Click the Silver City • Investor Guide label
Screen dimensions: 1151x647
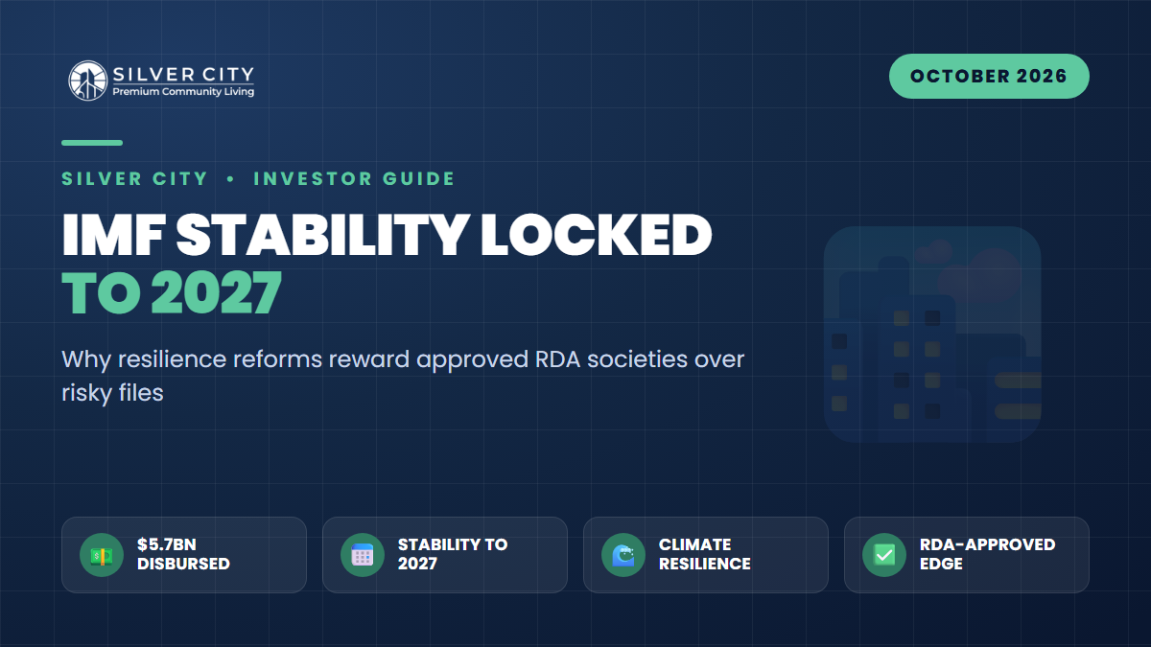coord(258,178)
